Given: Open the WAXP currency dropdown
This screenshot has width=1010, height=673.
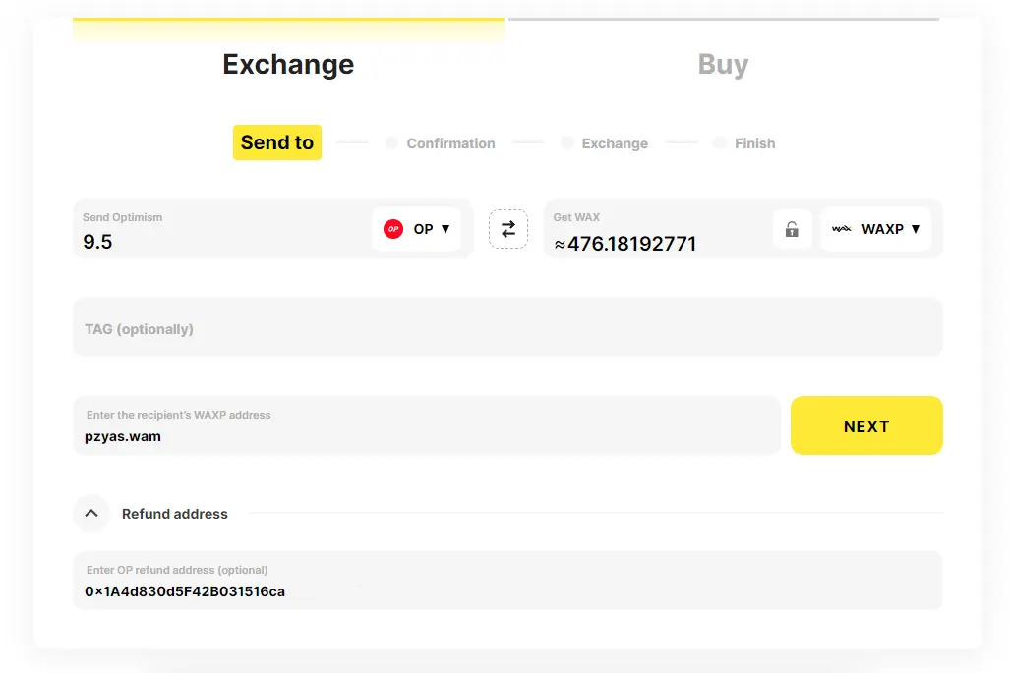Looking at the screenshot, I should point(876,229).
